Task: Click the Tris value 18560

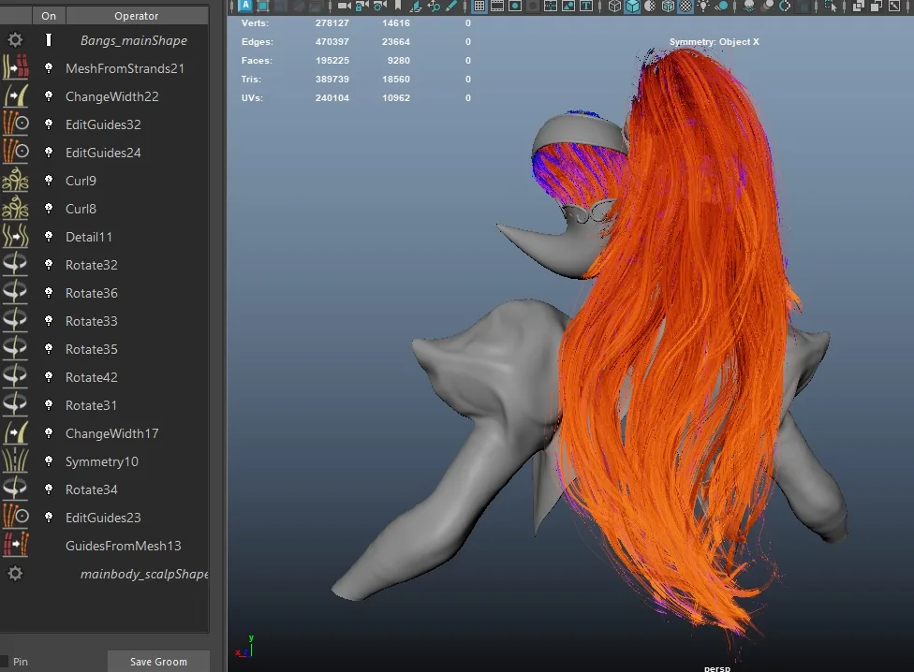Action: tap(396, 80)
